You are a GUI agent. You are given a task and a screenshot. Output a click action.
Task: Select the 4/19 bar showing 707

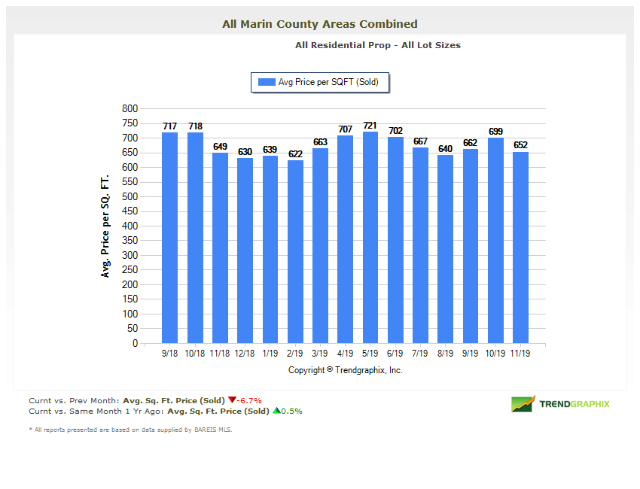pyautogui.click(x=346, y=239)
